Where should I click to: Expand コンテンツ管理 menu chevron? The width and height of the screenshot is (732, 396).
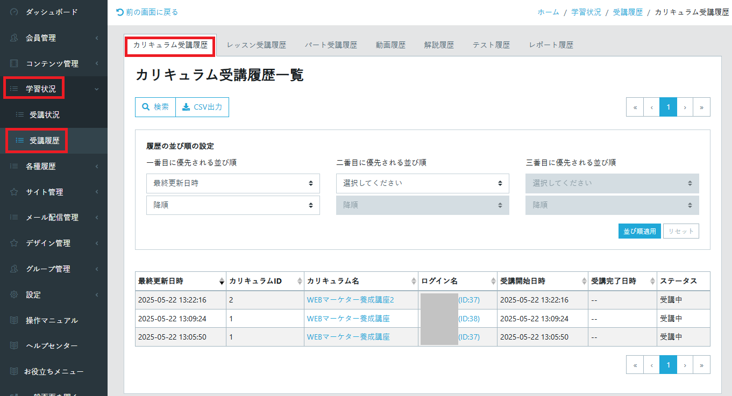pyautogui.click(x=96, y=63)
